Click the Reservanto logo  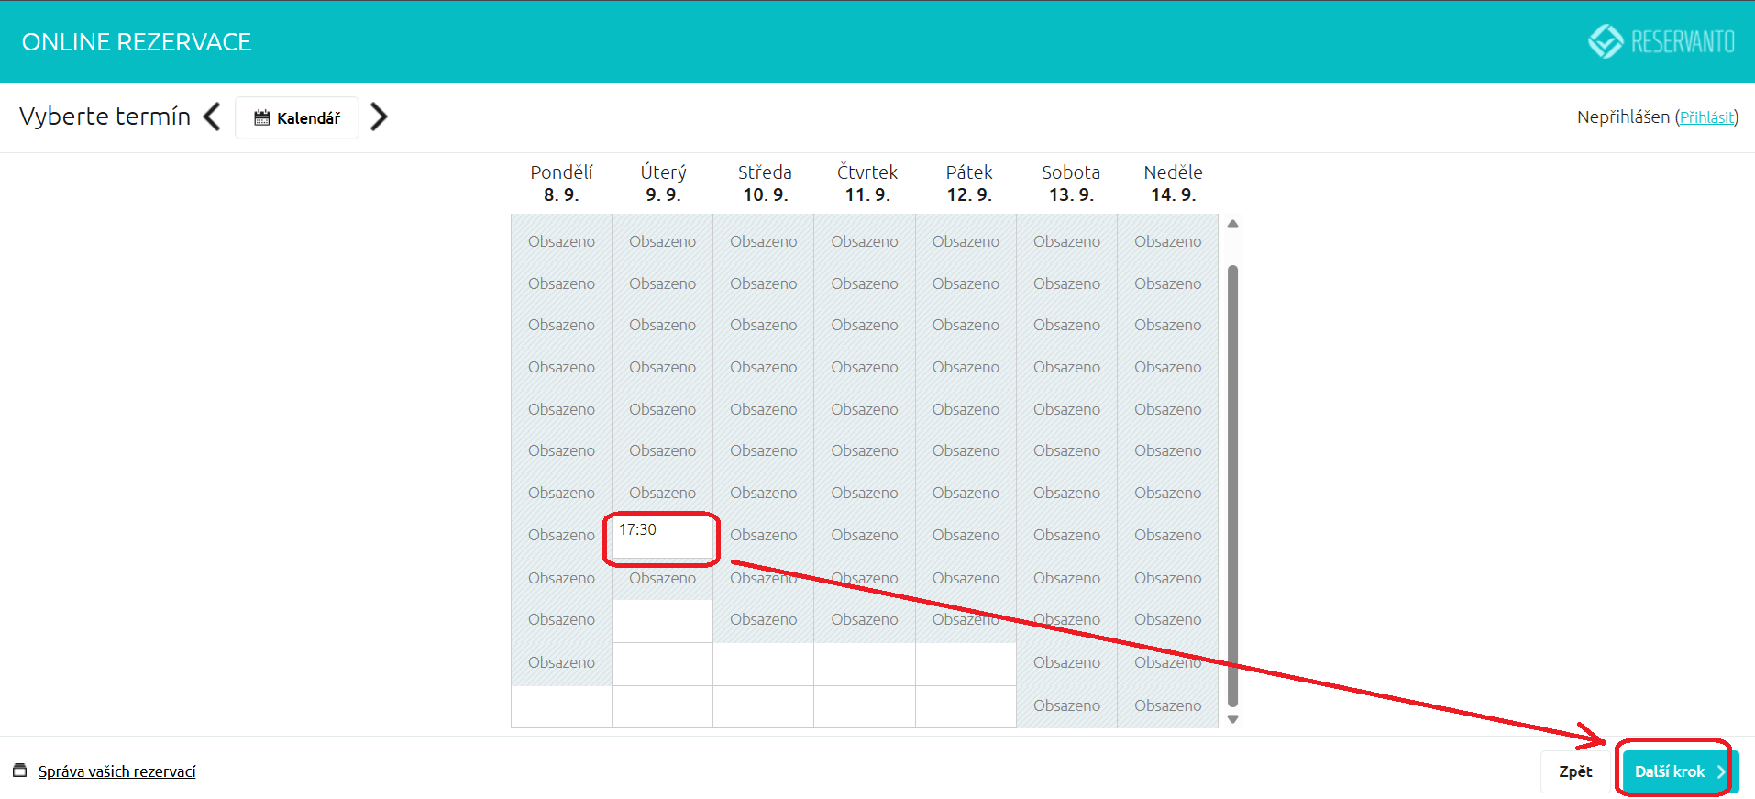click(1661, 41)
